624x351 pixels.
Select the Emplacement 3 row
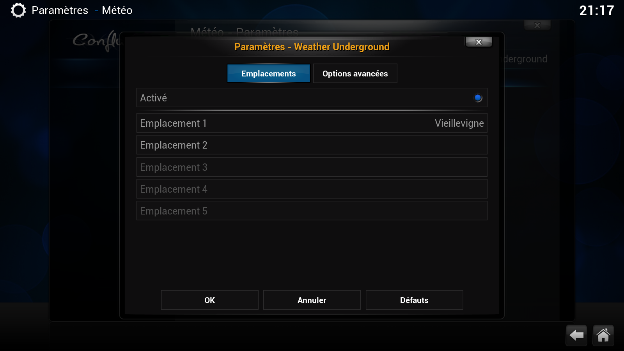(x=312, y=167)
